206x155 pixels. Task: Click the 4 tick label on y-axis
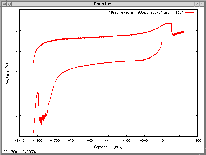point(16,137)
